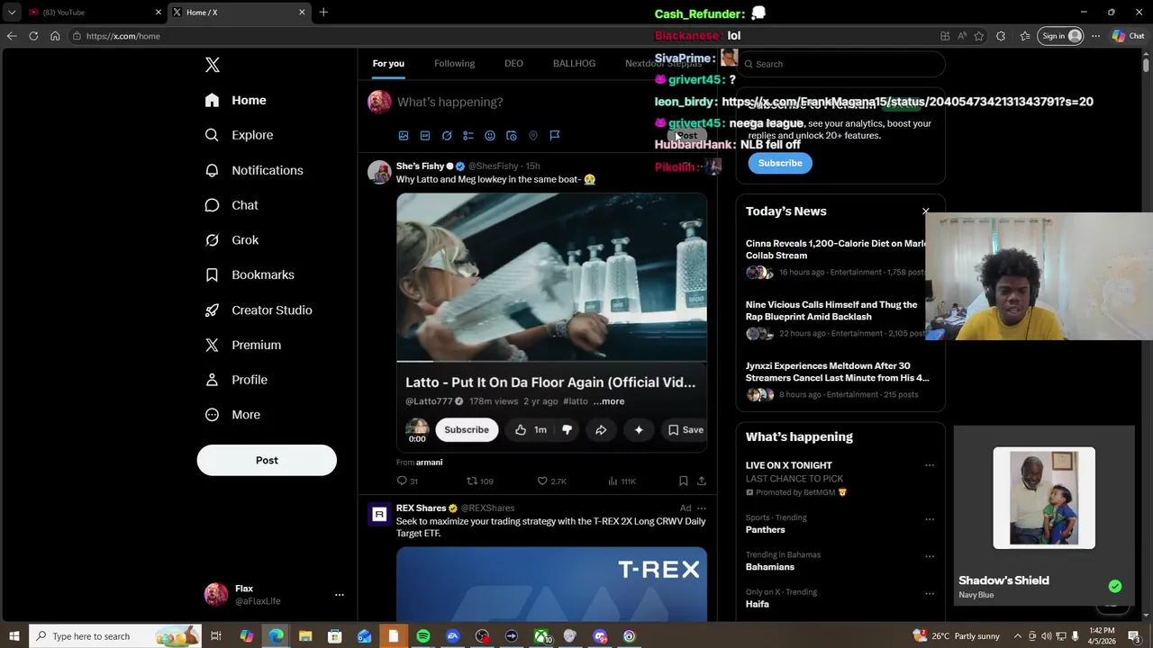1153x648 pixels.
Task: Switch to the For you tab
Action: click(388, 64)
